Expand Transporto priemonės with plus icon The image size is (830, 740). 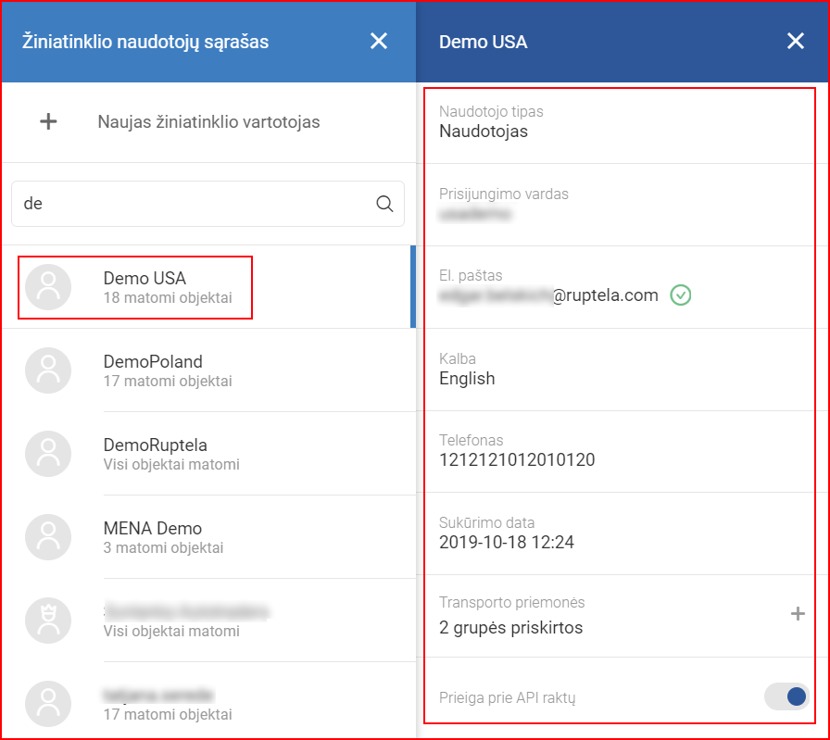(797, 614)
